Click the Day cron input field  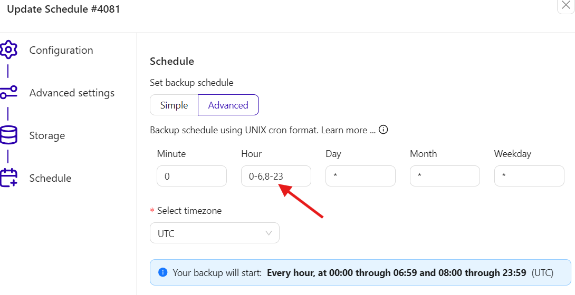(360, 176)
